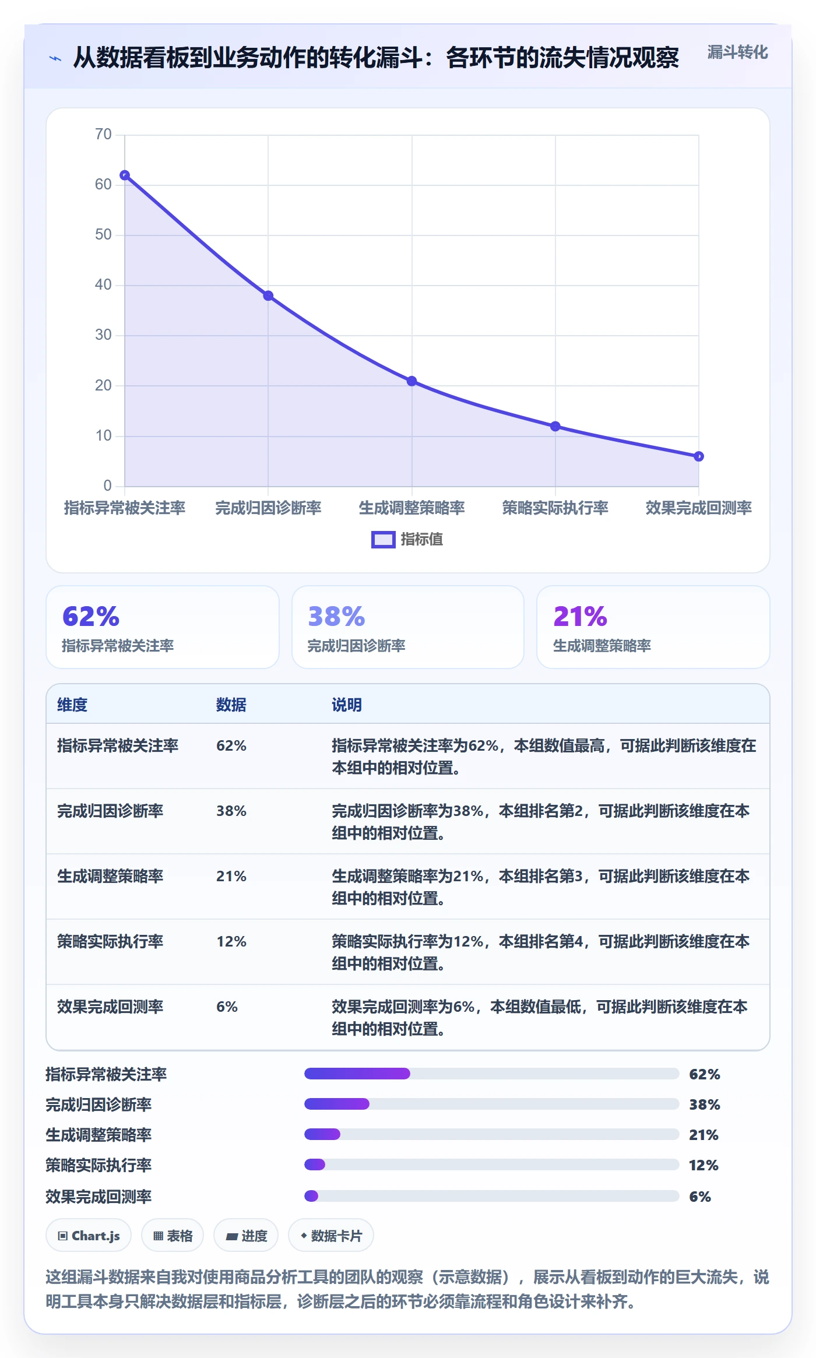Select table row 效果完成回测率
Screen dimensions: 816x1358
coord(408,1018)
